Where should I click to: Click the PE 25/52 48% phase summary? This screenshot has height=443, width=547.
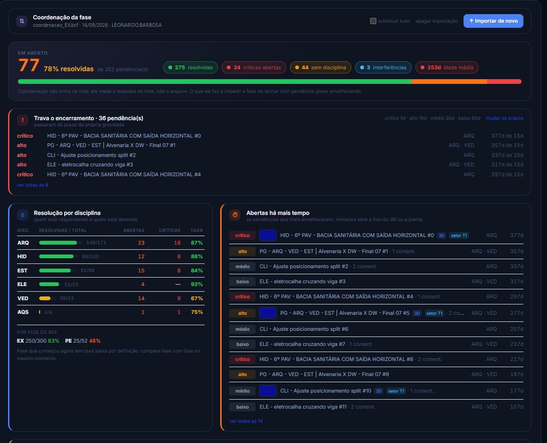pyautogui.click(x=83, y=341)
